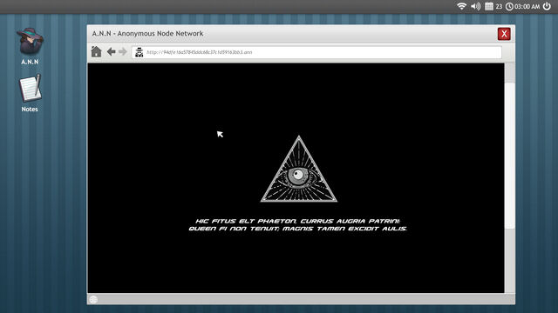Screen dimensions: 558x313
Task: Click the text 'HIC FITUS ELT PHAETON'
Action: (x=246, y=221)
